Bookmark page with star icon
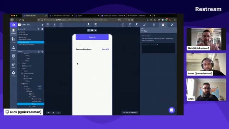The height and width of the screenshot is (129, 229). click(x=132, y=20)
